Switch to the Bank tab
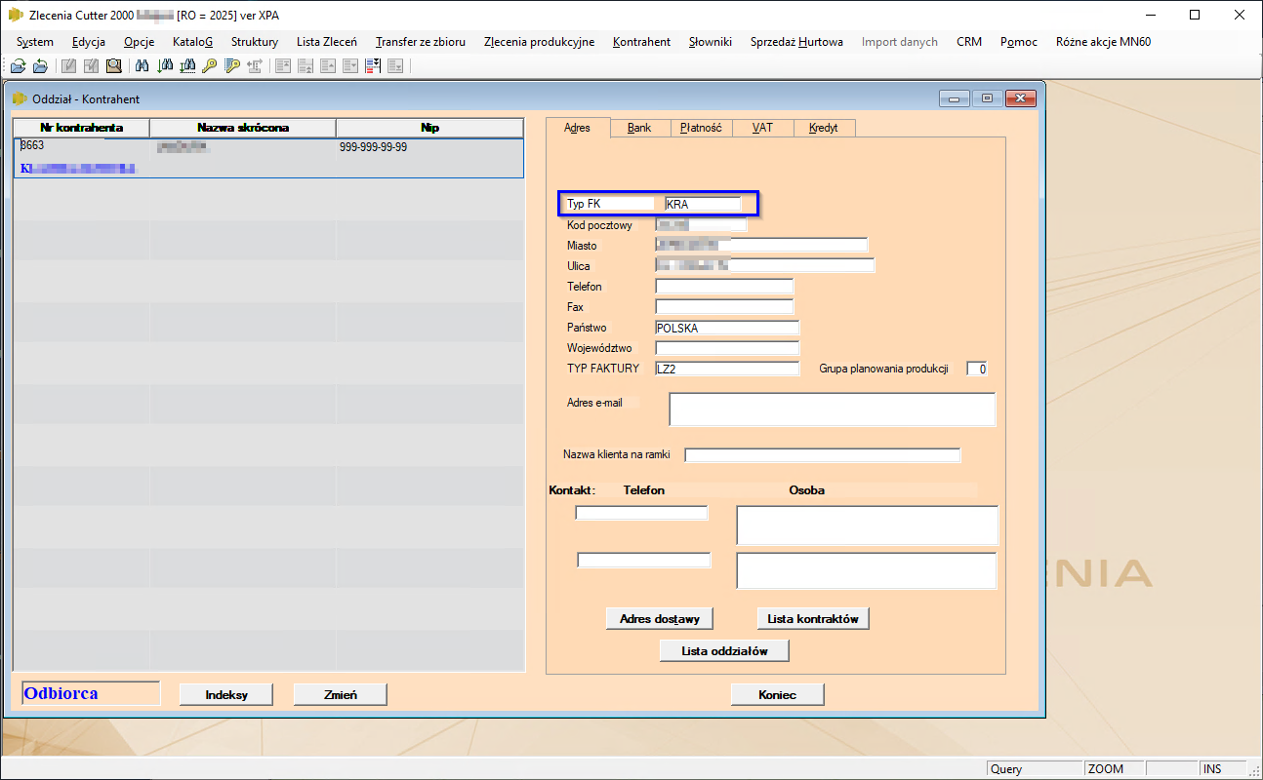 point(639,128)
